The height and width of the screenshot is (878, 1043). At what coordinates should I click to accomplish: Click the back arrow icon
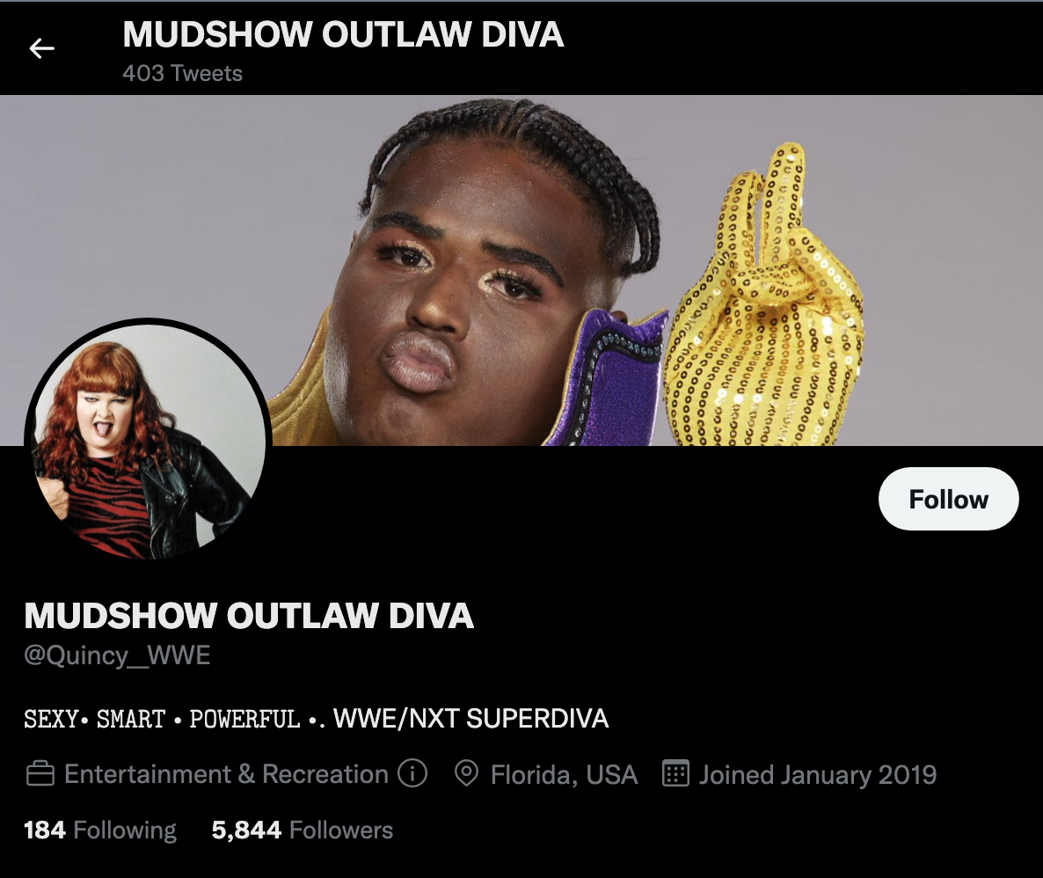coord(41,48)
